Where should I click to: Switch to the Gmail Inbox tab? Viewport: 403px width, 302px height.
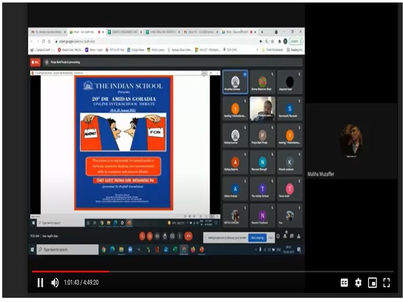point(200,32)
